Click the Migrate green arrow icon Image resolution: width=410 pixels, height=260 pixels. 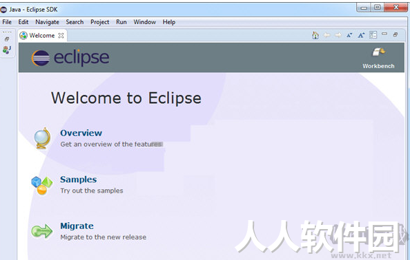pos(42,231)
